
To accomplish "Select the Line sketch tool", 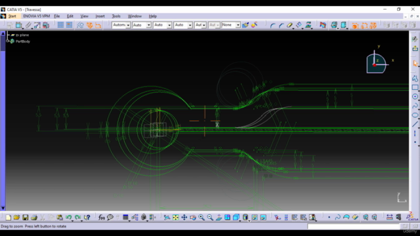I will pos(415,124).
